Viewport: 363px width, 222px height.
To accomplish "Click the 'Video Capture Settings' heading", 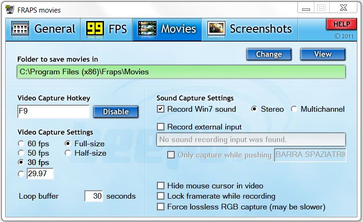I will coord(55,132).
